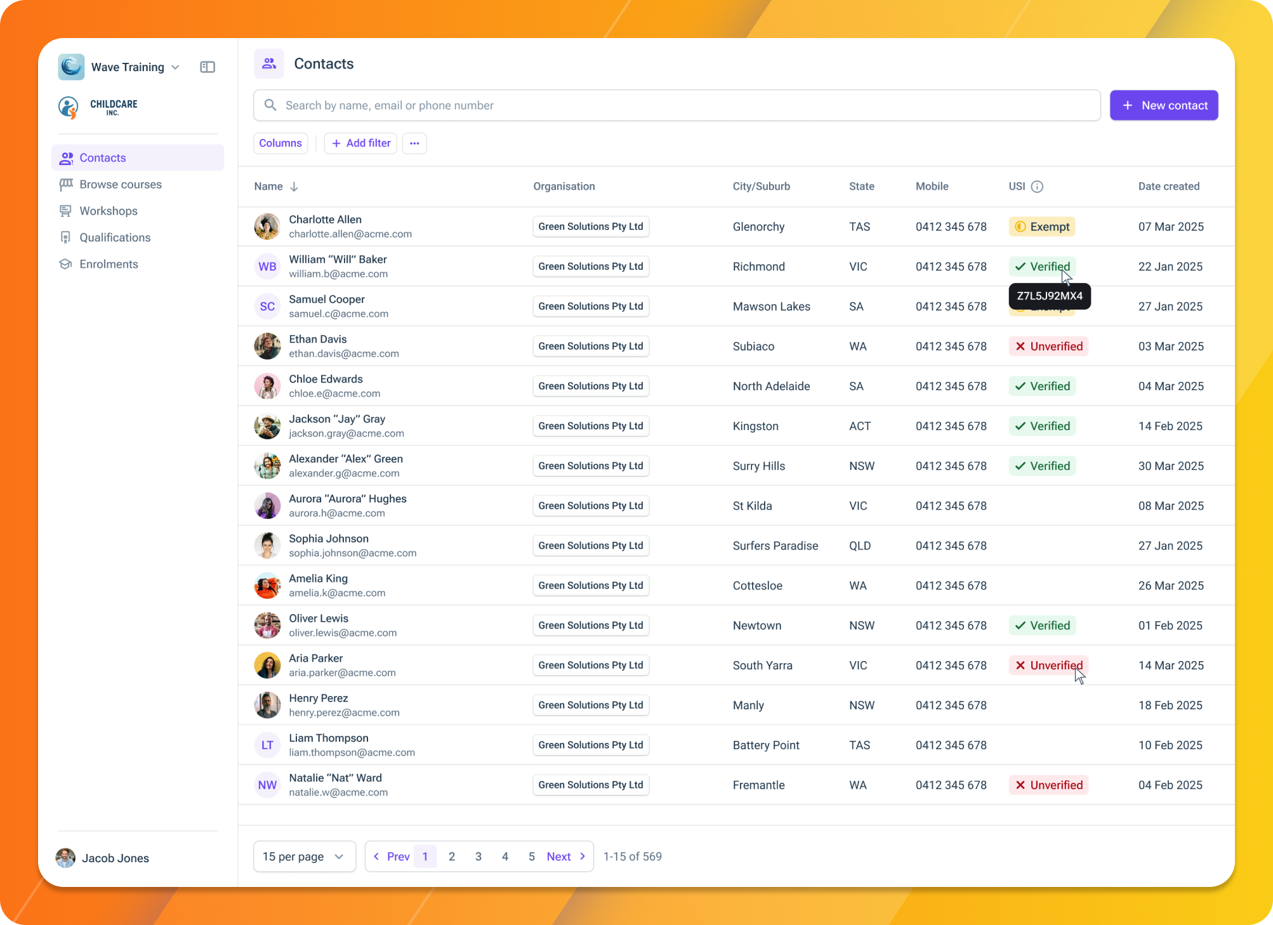Click Liam Thompson's name
This screenshot has height=925, width=1273.
329,738
